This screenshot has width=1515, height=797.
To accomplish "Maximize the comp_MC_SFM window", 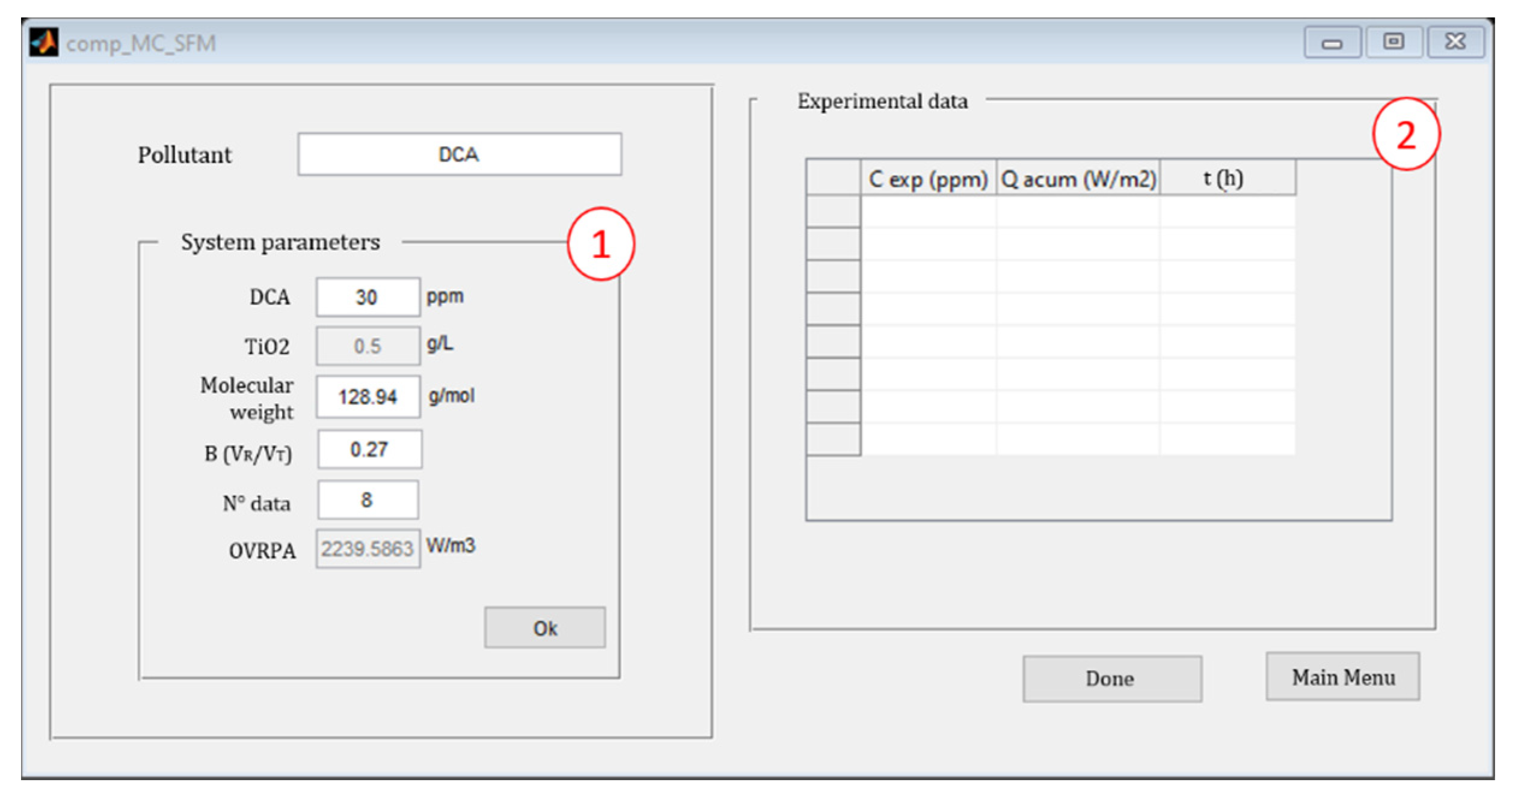I will (1394, 43).
